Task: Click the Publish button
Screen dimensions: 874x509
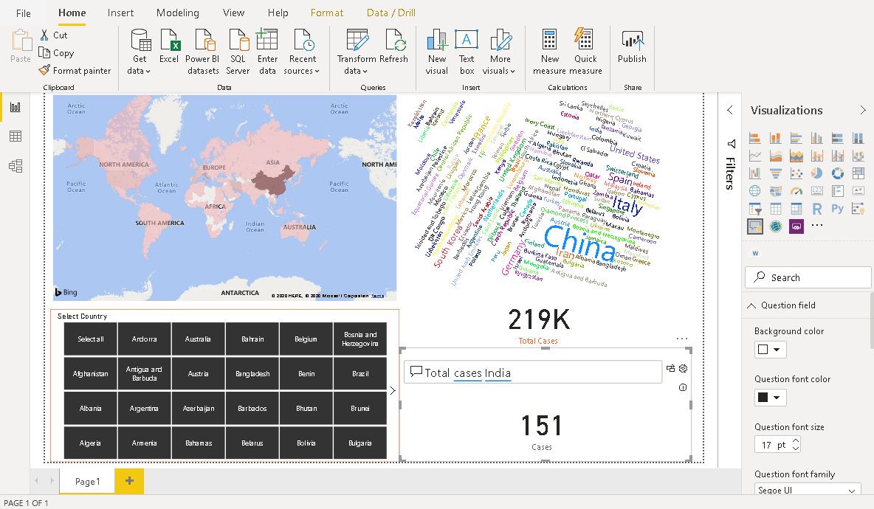Action: (632, 46)
